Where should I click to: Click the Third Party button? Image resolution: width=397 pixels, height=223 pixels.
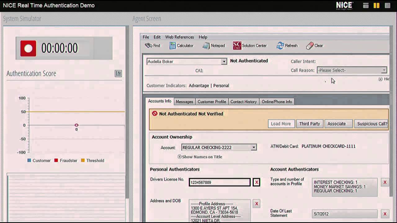(310, 124)
